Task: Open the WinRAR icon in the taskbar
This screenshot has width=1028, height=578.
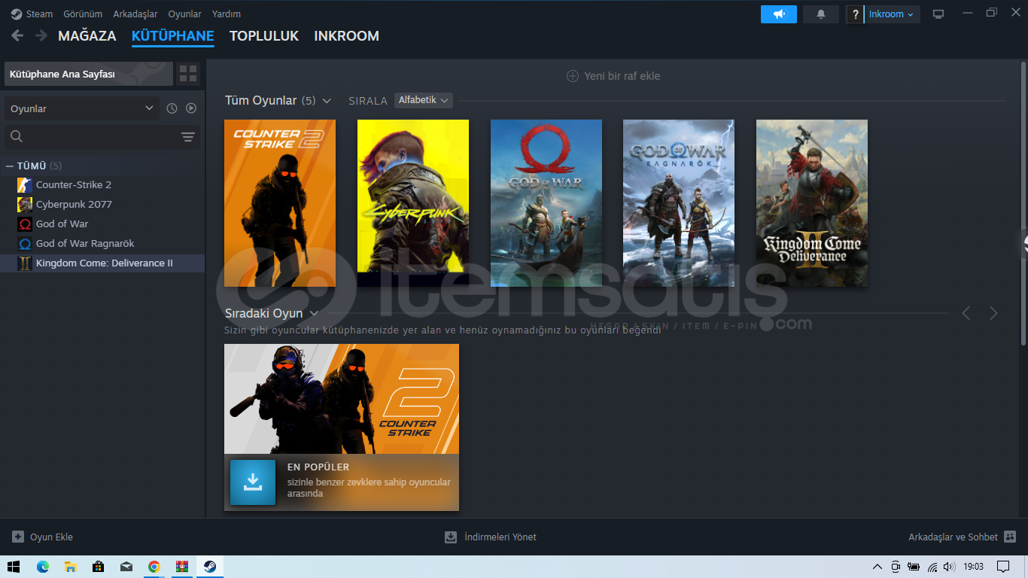Action: pyautogui.click(x=181, y=567)
